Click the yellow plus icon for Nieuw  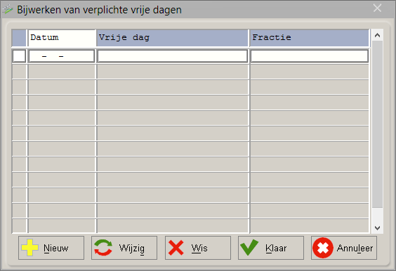coord(29,248)
